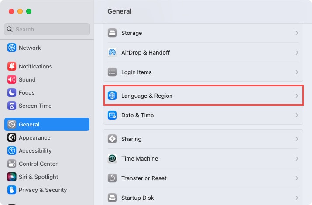Open the Privacy & Security pane
312x205 pixels.
[42, 190]
